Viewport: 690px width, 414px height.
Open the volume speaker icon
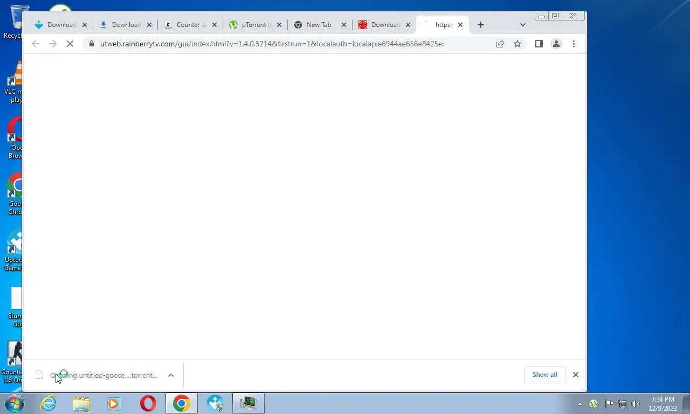tap(636, 404)
